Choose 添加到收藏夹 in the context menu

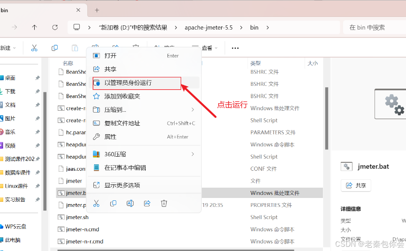click(x=144, y=96)
